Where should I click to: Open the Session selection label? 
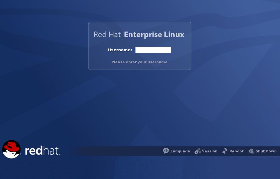[x=210, y=151]
